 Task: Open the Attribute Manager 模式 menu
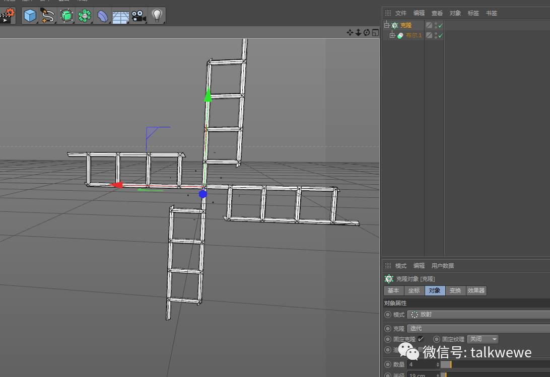[400, 266]
